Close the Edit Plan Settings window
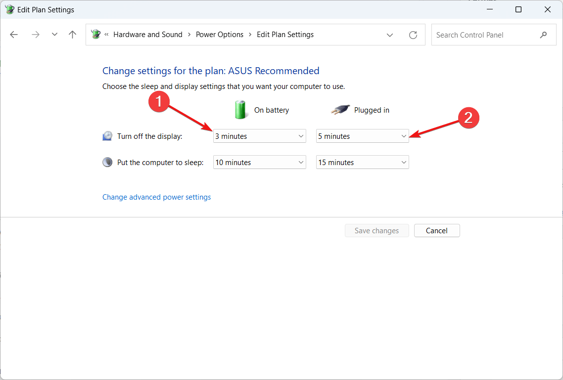563x380 pixels. [547, 10]
